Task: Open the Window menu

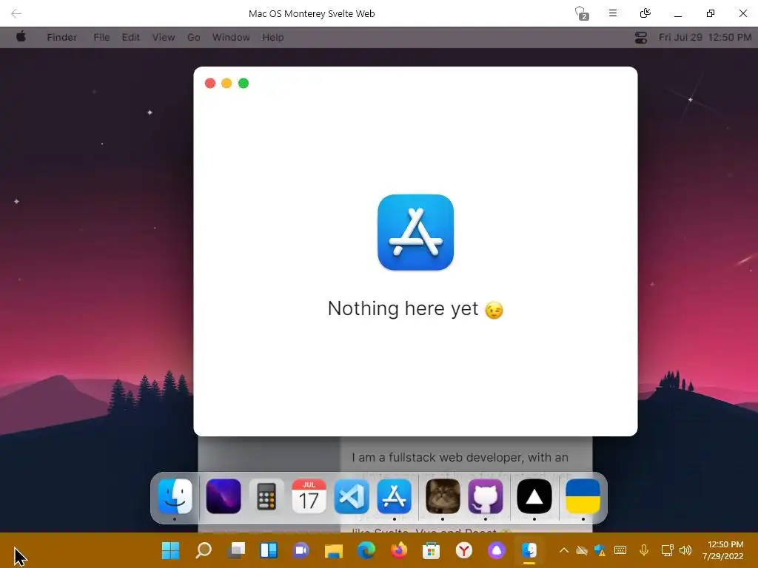Action: (x=231, y=37)
